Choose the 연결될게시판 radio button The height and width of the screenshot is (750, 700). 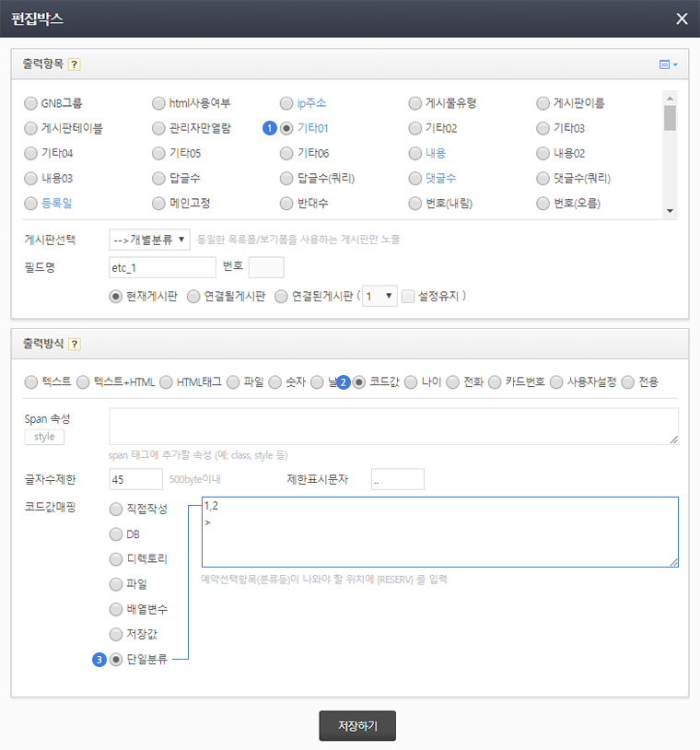coord(192,296)
